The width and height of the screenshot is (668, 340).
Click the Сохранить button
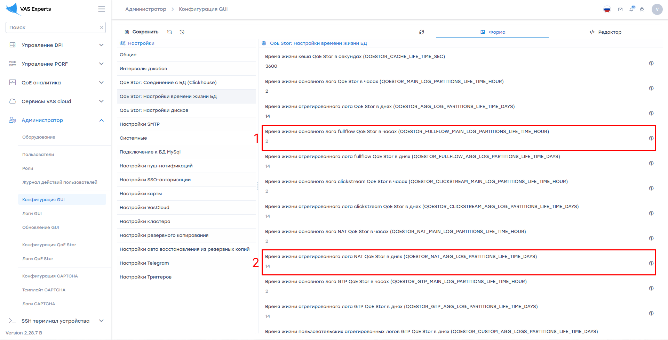coord(142,32)
